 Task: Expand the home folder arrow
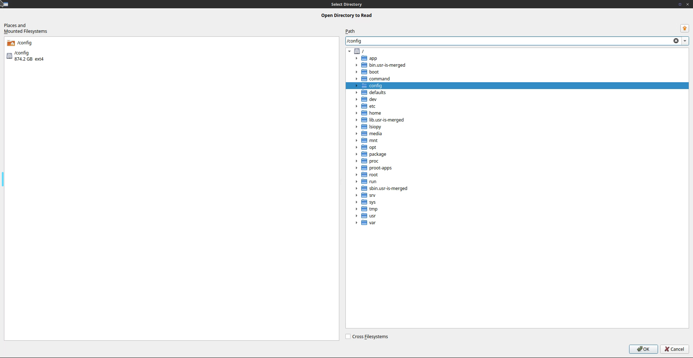pyautogui.click(x=356, y=113)
